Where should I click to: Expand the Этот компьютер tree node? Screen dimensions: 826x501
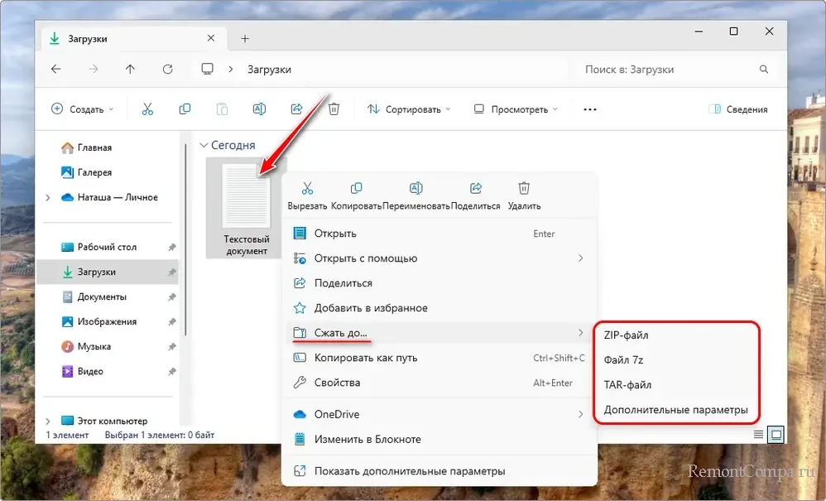48,421
